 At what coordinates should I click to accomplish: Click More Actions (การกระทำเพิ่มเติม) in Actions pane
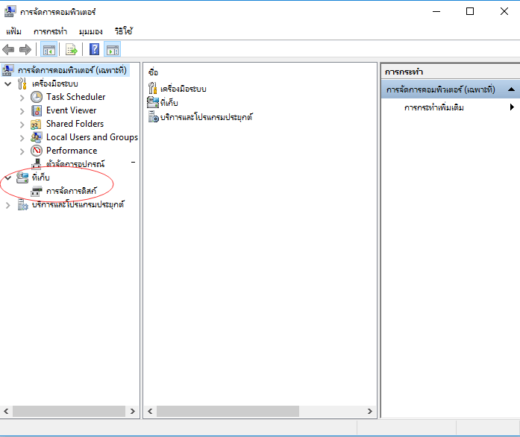point(433,107)
